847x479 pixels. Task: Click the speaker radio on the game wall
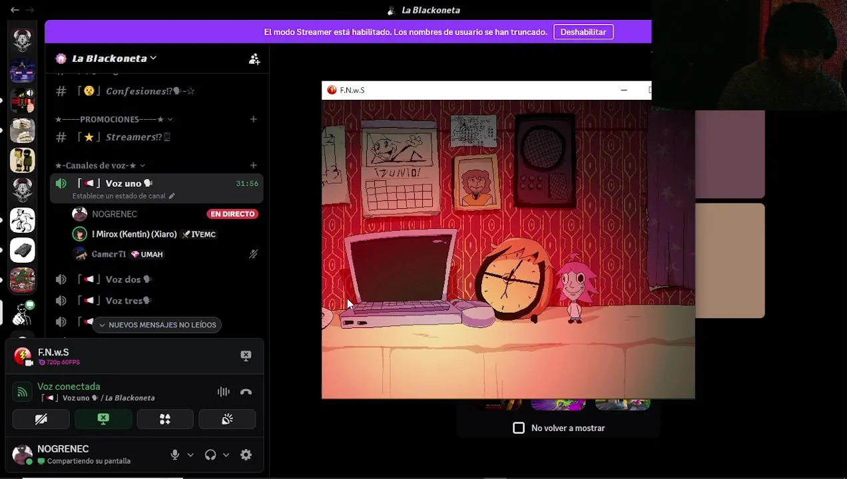[545, 161]
